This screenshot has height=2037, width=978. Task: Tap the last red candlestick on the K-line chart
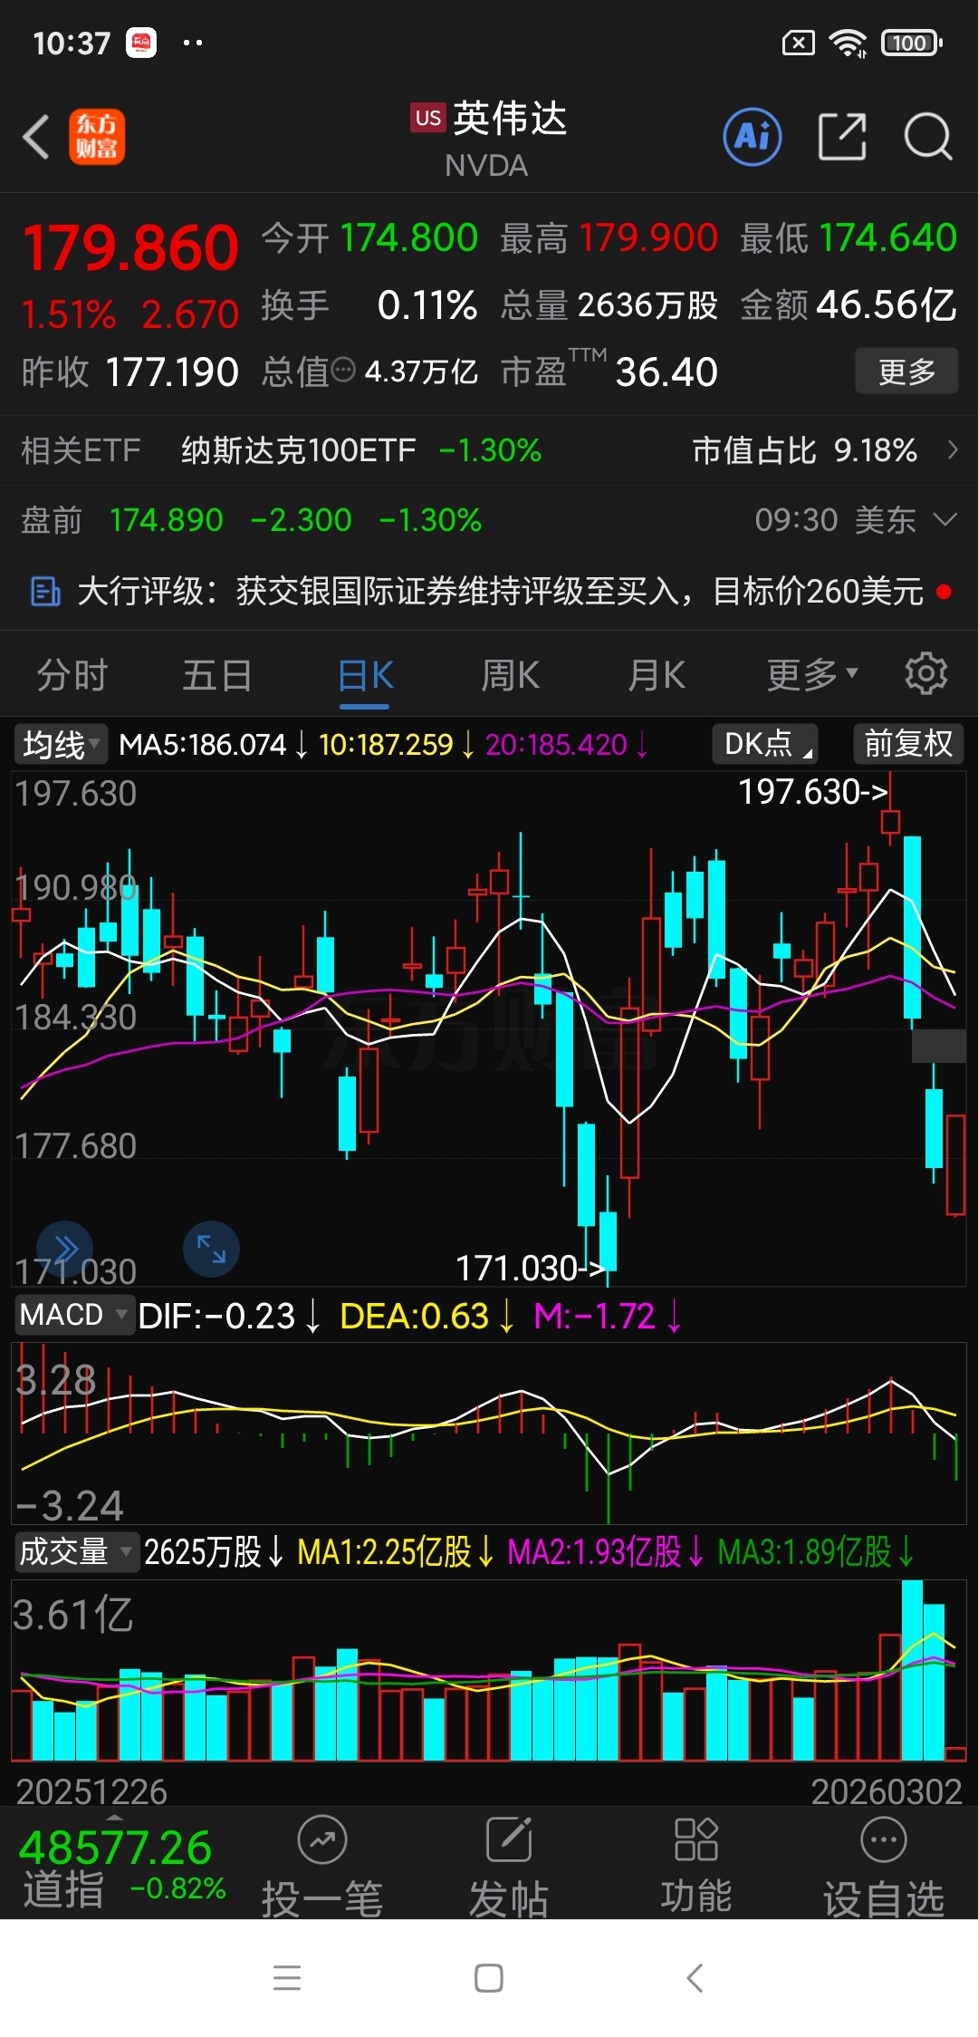pyautogui.click(x=955, y=1165)
